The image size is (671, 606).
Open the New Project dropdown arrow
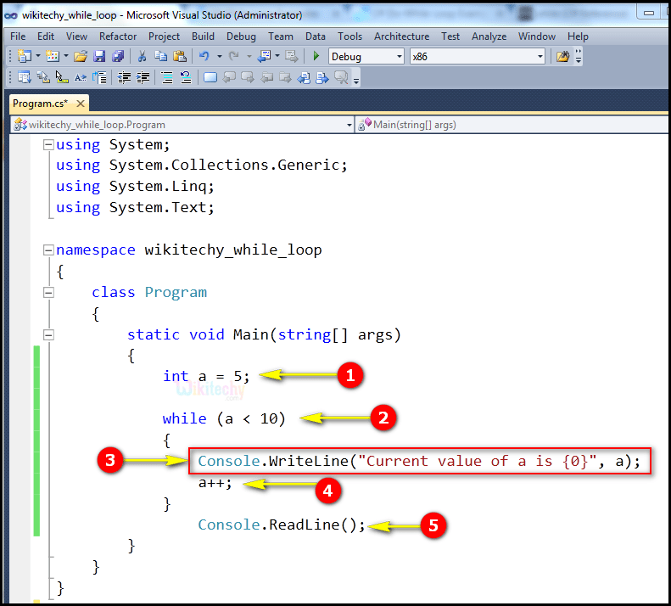coord(38,56)
